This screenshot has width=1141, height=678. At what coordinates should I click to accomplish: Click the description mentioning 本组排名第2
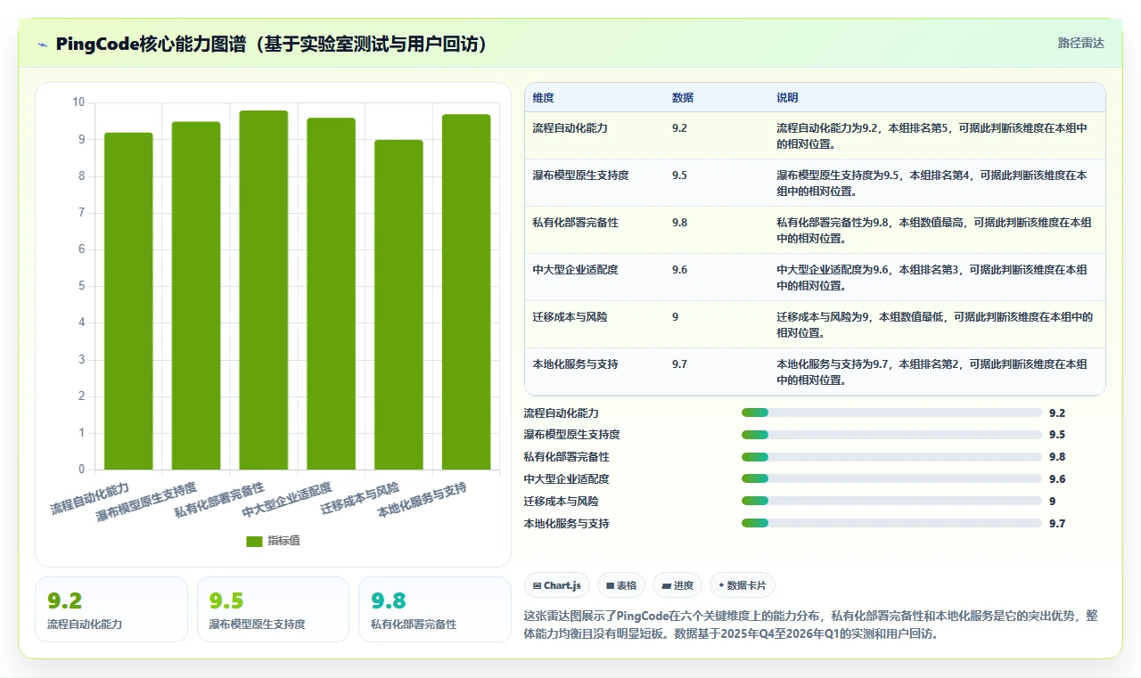[932, 372]
